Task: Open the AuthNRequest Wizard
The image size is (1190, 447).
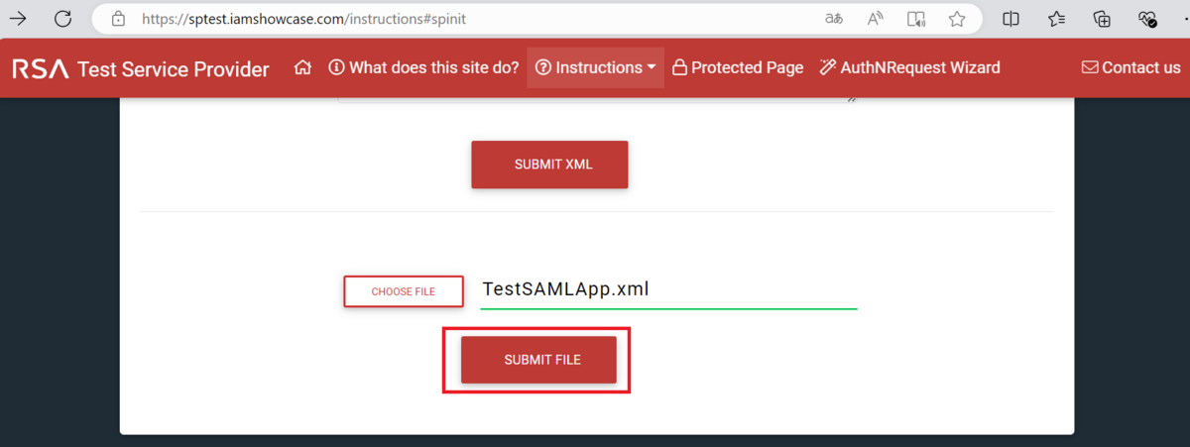Action: coord(909,67)
